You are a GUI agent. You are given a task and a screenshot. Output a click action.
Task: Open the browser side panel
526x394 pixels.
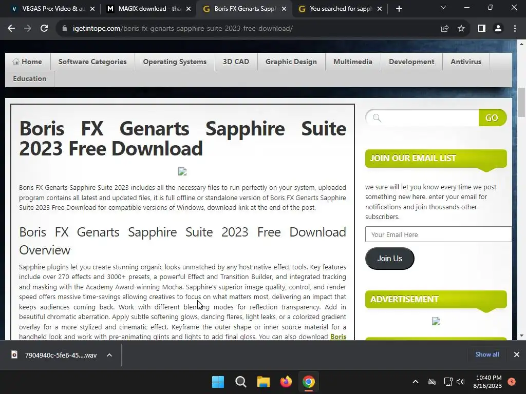(x=482, y=29)
